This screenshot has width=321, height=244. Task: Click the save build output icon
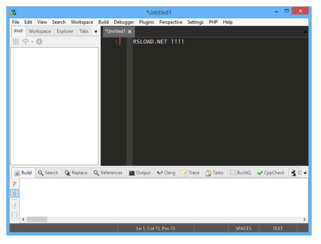click(x=14, y=215)
